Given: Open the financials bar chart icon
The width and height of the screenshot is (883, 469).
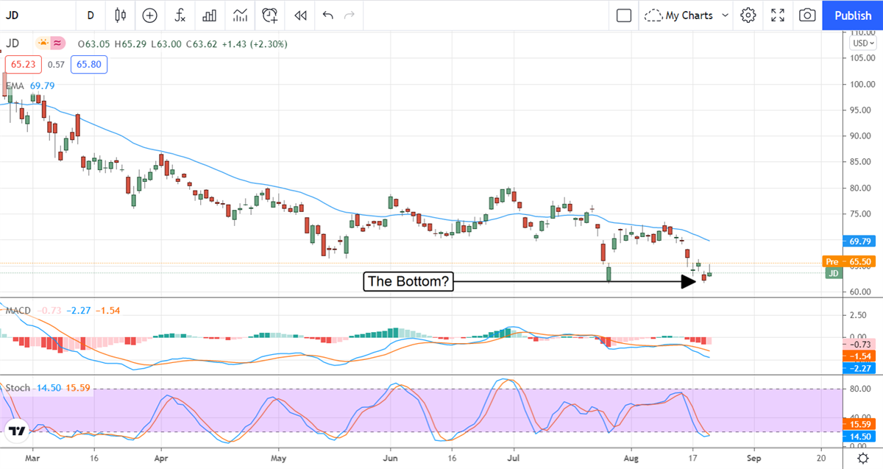Looking at the screenshot, I should tap(210, 15).
